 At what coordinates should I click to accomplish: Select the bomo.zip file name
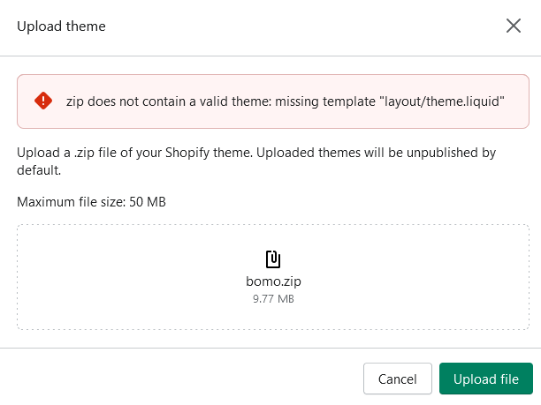(273, 281)
